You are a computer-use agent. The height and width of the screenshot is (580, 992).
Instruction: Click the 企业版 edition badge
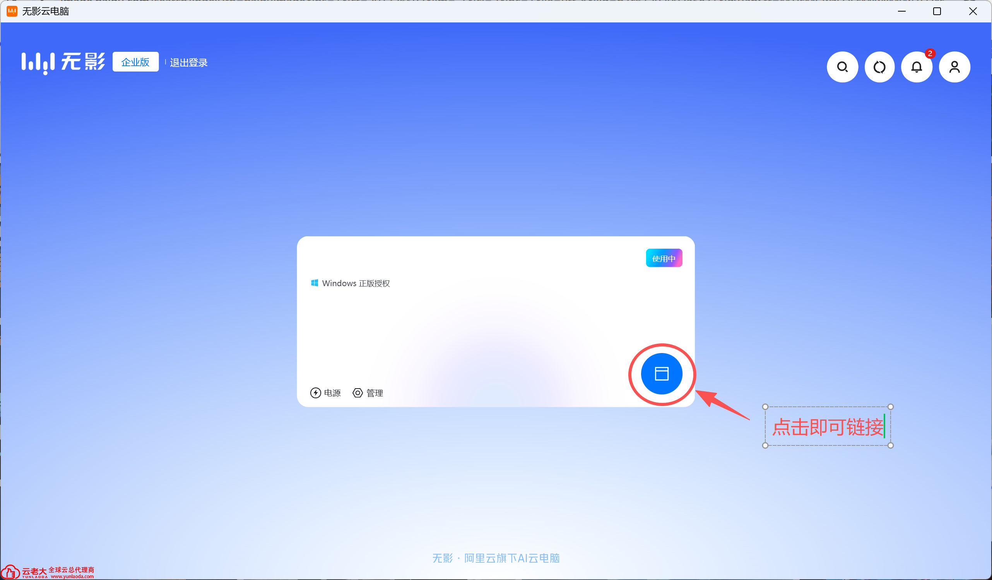135,62
